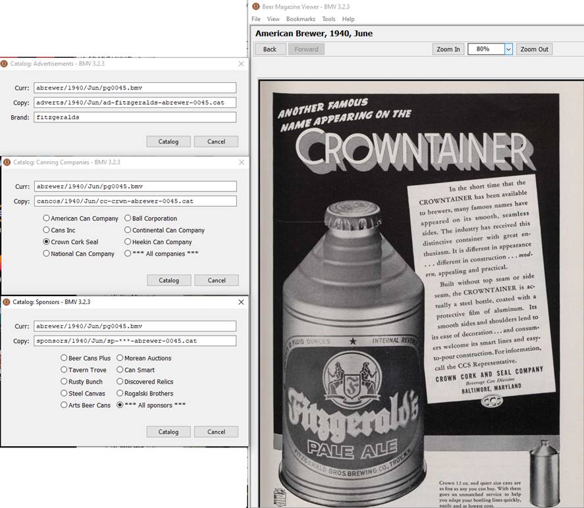Click Catalog button in Advertisements dialog

pyautogui.click(x=169, y=141)
